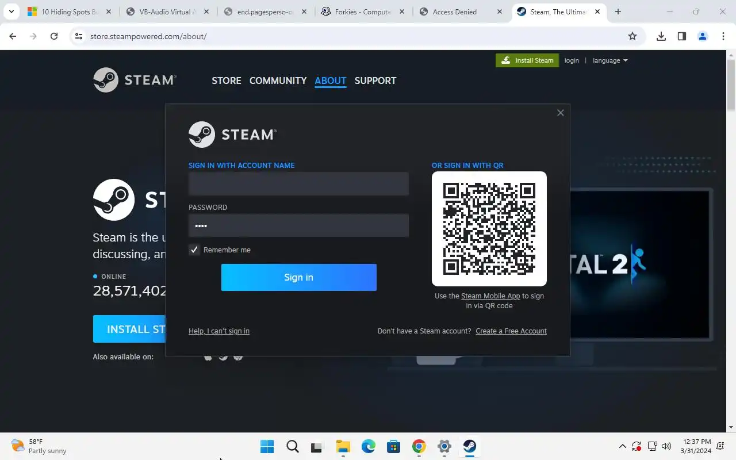Image resolution: width=736 pixels, height=460 pixels.
Task: Go back to previous page
Action: 13,36
